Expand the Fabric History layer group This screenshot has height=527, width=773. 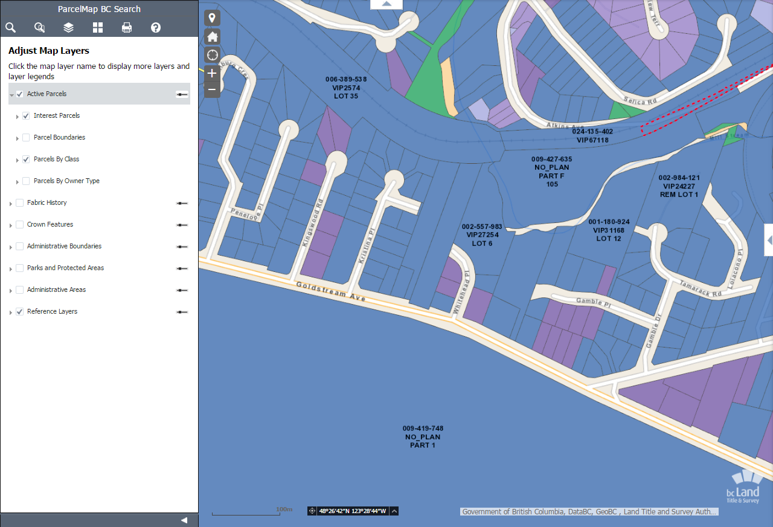point(10,202)
